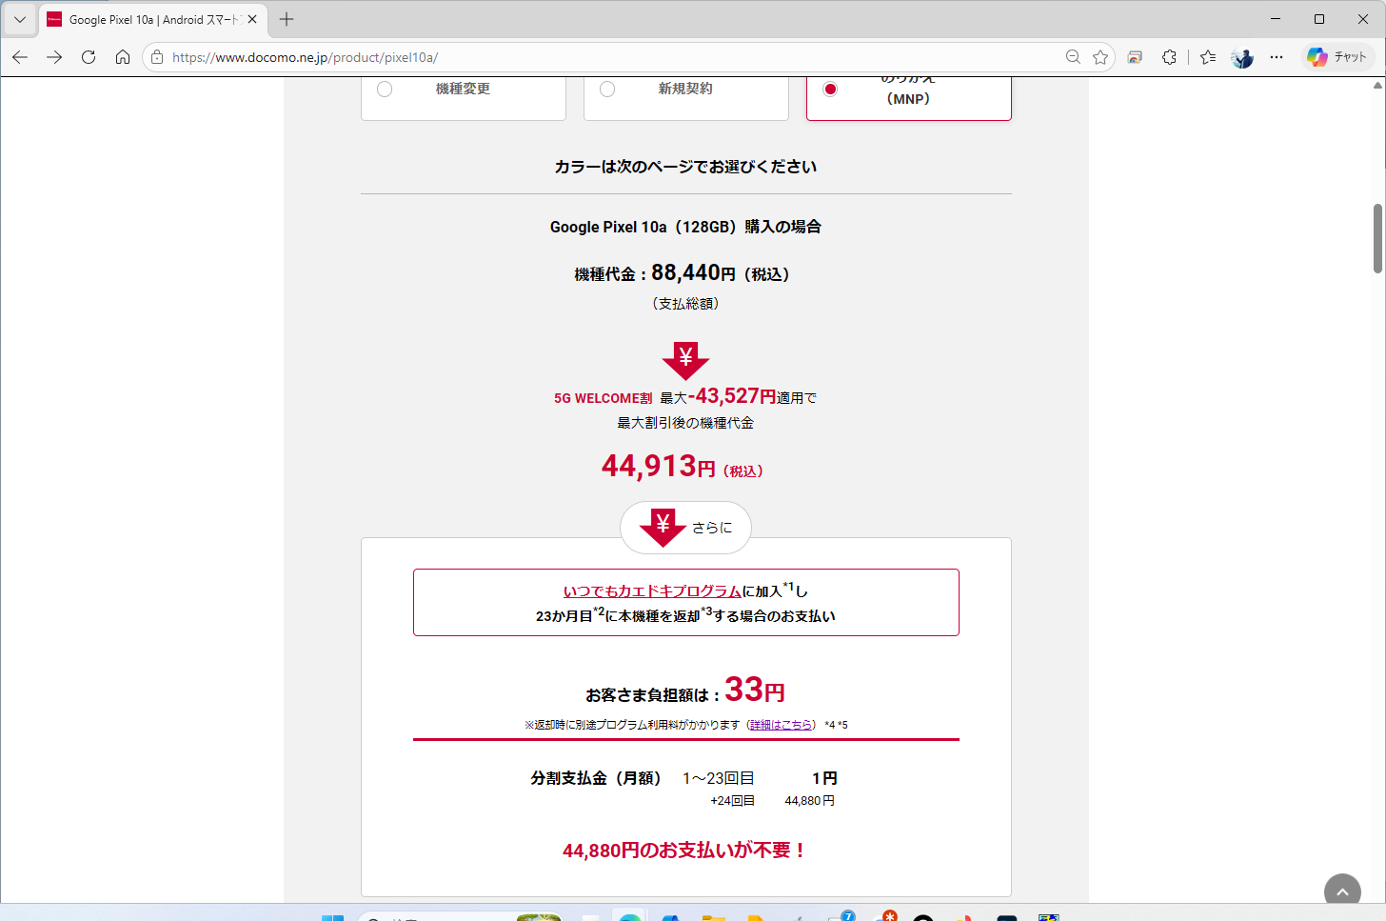Go forward to the next page
The width and height of the screenshot is (1386, 921).
pyautogui.click(x=54, y=57)
